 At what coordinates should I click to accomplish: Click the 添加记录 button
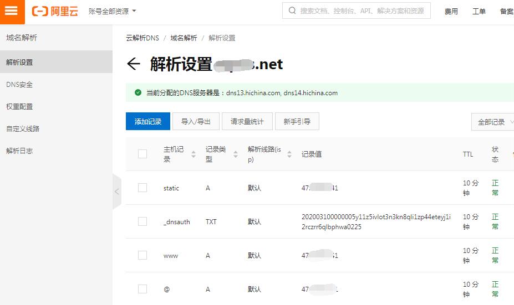click(148, 121)
